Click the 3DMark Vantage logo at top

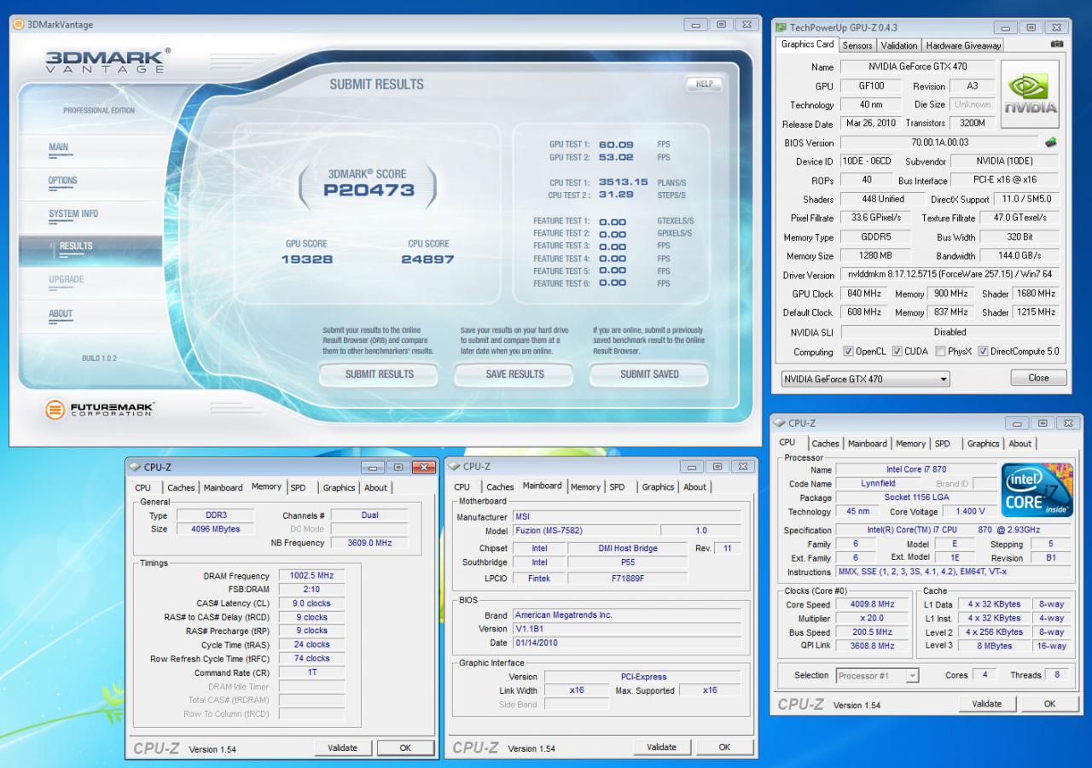[x=108, y=61]
